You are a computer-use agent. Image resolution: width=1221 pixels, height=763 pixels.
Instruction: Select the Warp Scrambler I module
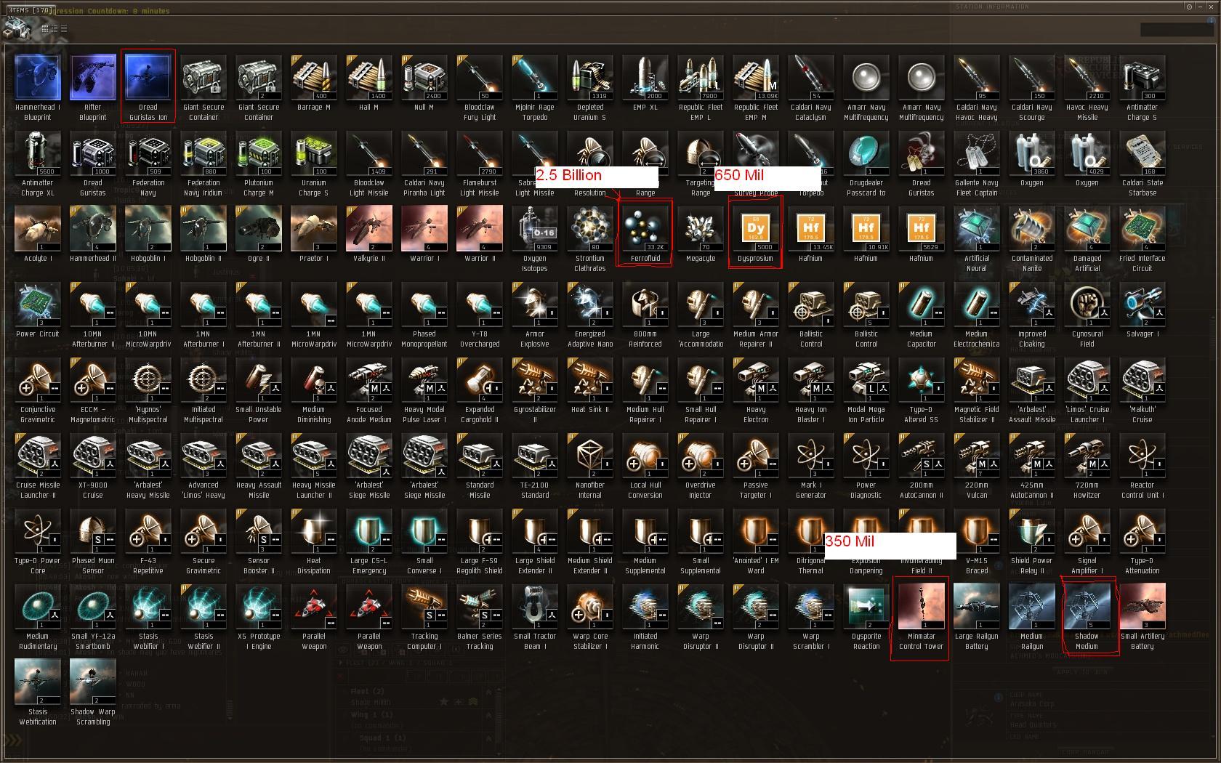[x=811, y=616]
